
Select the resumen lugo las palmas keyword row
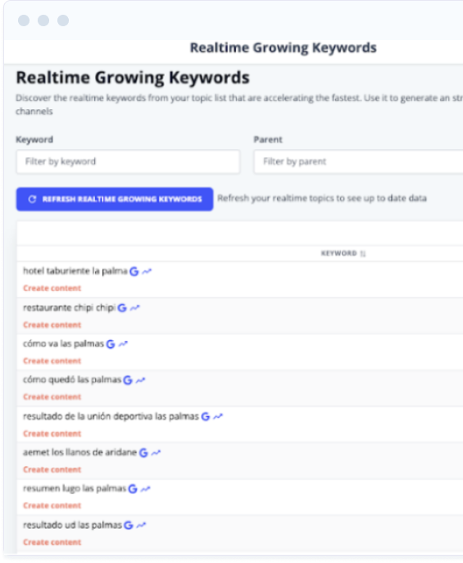click(240, 497)
